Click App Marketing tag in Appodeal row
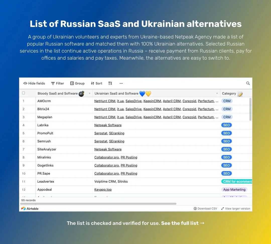This screenshot has width=271, height=244. [234, 190]
